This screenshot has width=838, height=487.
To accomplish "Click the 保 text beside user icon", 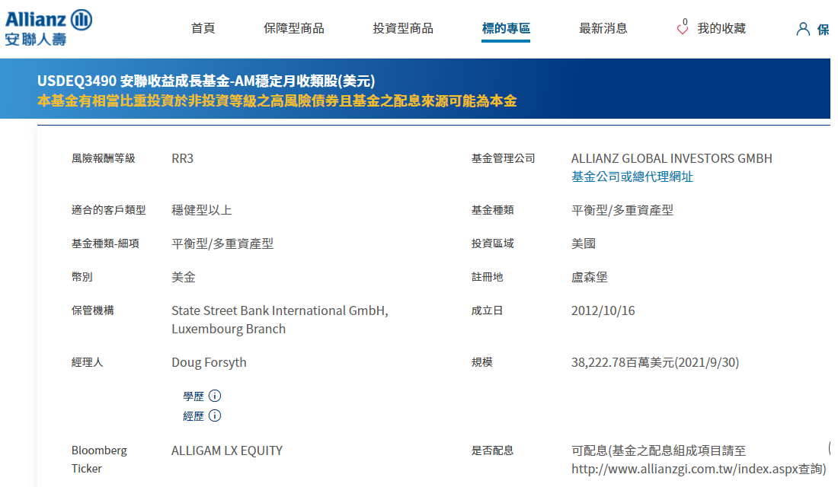I will [824, 30].
